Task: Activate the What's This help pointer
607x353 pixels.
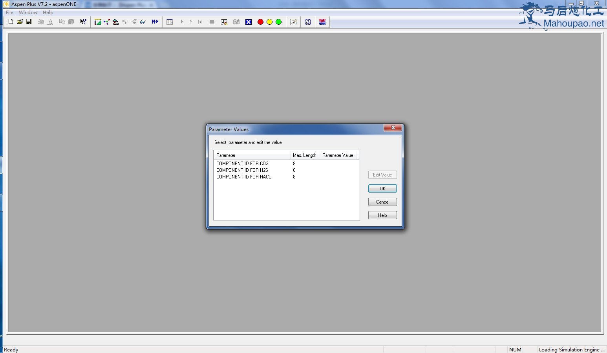Action: coord(83,22)
